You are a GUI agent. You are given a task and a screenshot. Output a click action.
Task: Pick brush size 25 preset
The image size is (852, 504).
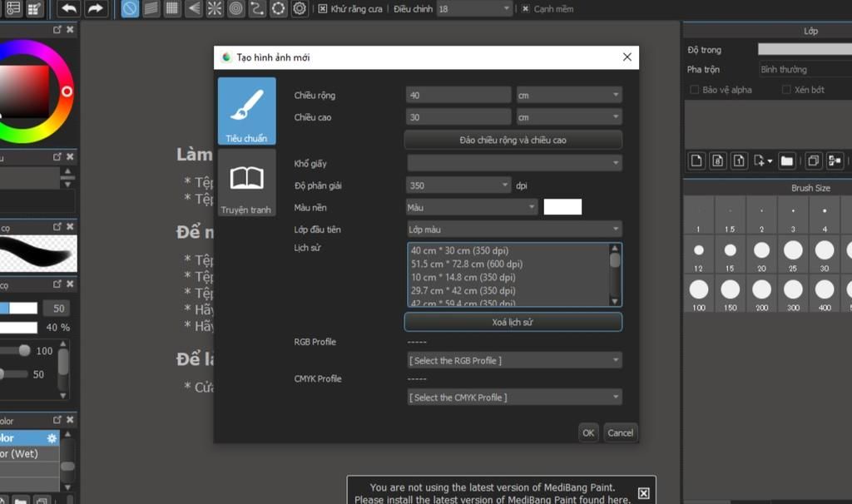(793, 254)
